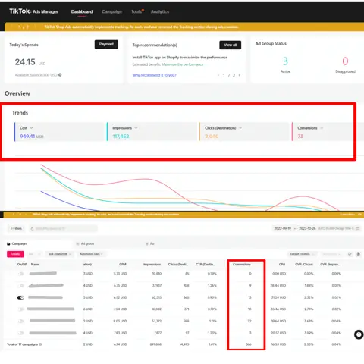Image resolution: width=364 pixels, height=364 pixels.
Task: Open the 'Why recommend it to you?' link
Action: click(154, 75)
